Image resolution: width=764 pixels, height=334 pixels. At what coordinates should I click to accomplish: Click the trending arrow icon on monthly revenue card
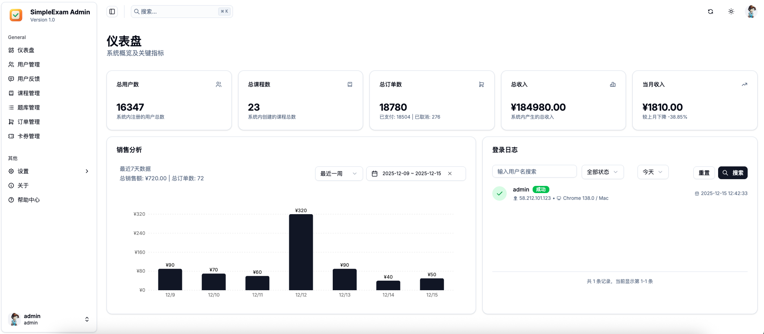coord(744,84)
